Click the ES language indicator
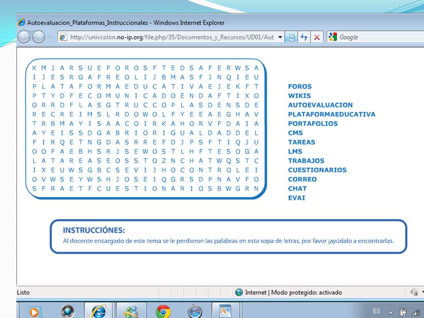 tap(376, 311)
